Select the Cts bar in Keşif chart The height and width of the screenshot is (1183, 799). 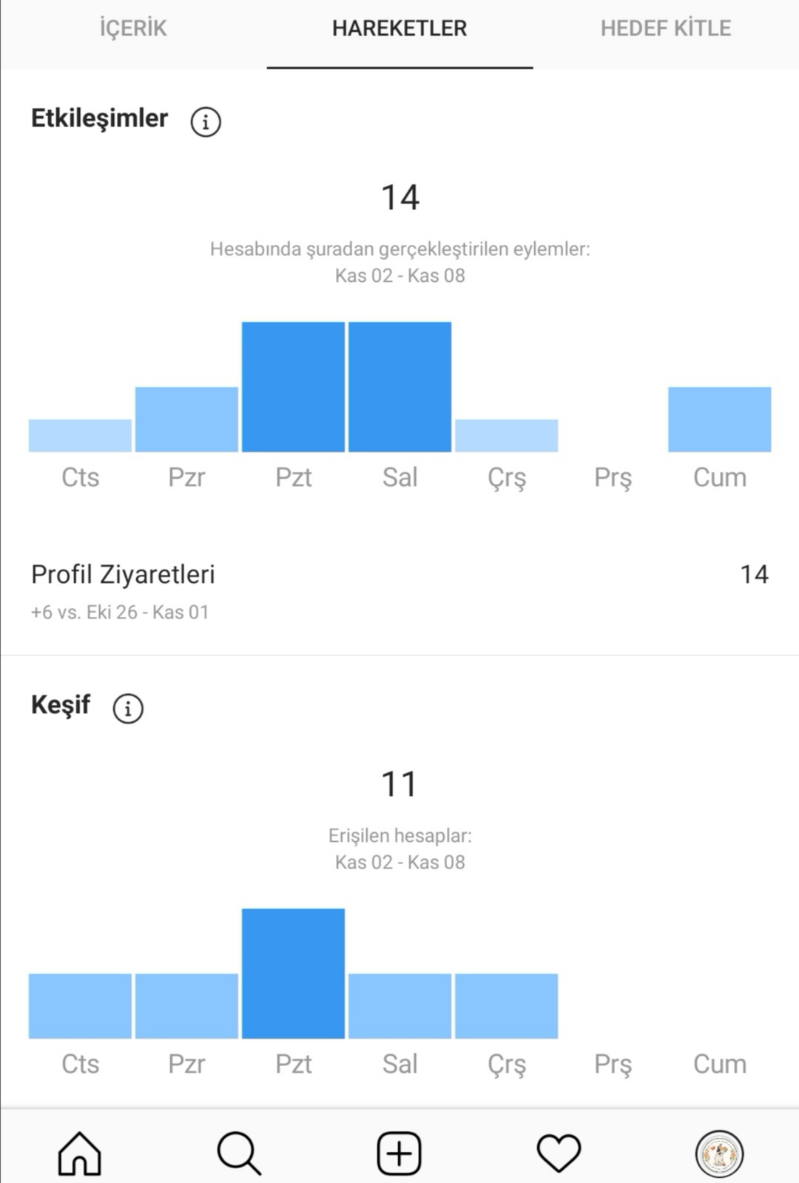coord(80,1006)
